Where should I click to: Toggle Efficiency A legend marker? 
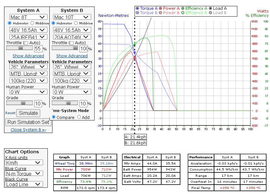pos(183,8)
